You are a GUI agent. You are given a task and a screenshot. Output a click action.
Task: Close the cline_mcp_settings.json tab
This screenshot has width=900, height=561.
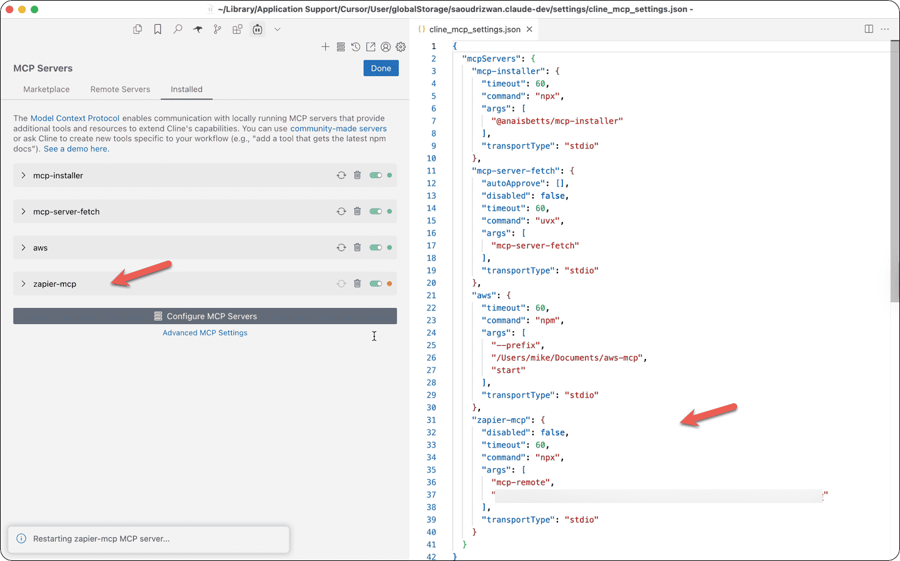pos(529,29)
